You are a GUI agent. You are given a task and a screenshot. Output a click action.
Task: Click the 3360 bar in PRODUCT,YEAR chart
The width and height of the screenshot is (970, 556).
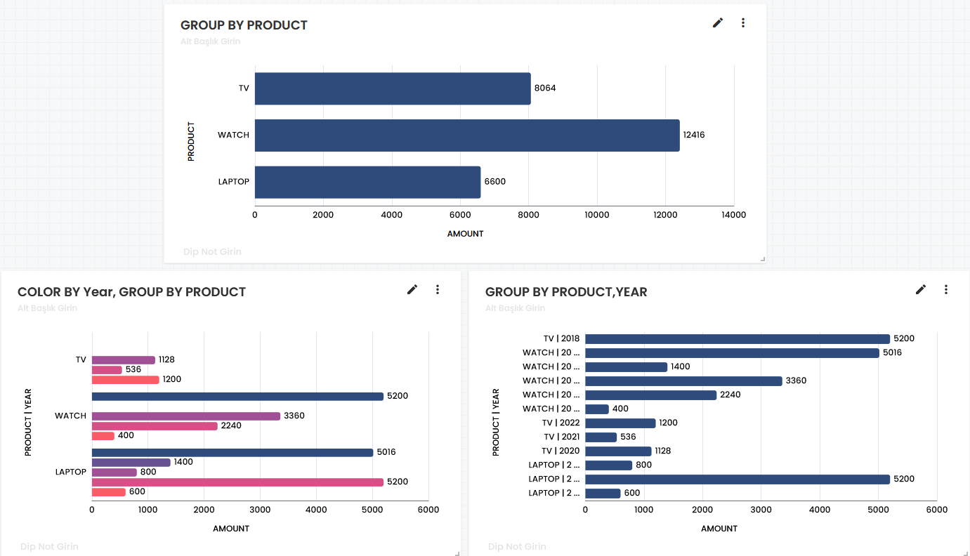(683, 381)
